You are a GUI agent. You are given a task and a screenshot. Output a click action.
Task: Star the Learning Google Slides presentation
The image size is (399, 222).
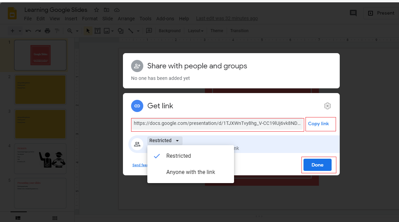pos(97,10)
